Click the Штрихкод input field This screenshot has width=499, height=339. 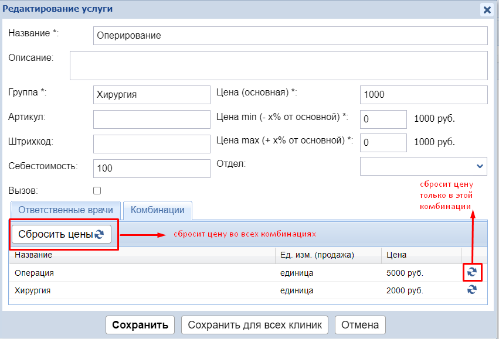point(151,143)
